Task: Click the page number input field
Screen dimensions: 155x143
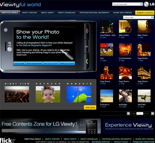Action: [140, 113]
